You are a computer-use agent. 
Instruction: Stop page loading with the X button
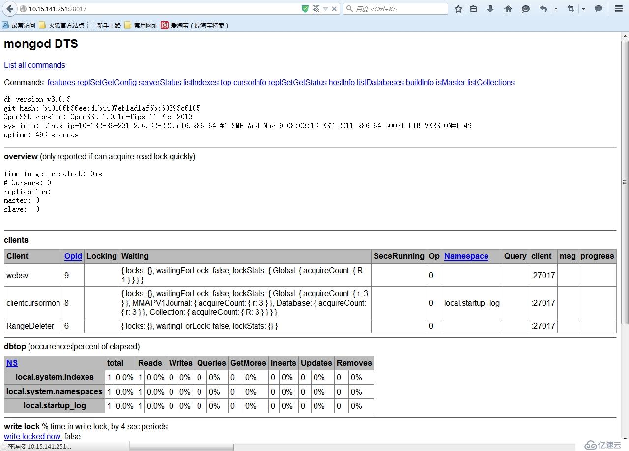(334, 9)
